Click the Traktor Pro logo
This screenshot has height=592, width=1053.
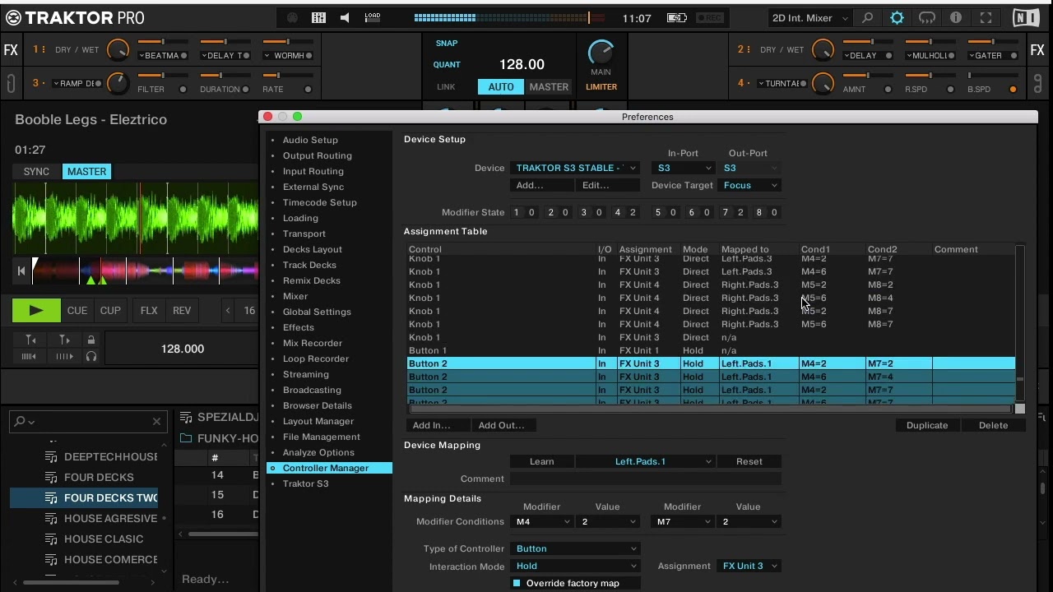click(x=76, y=18)
